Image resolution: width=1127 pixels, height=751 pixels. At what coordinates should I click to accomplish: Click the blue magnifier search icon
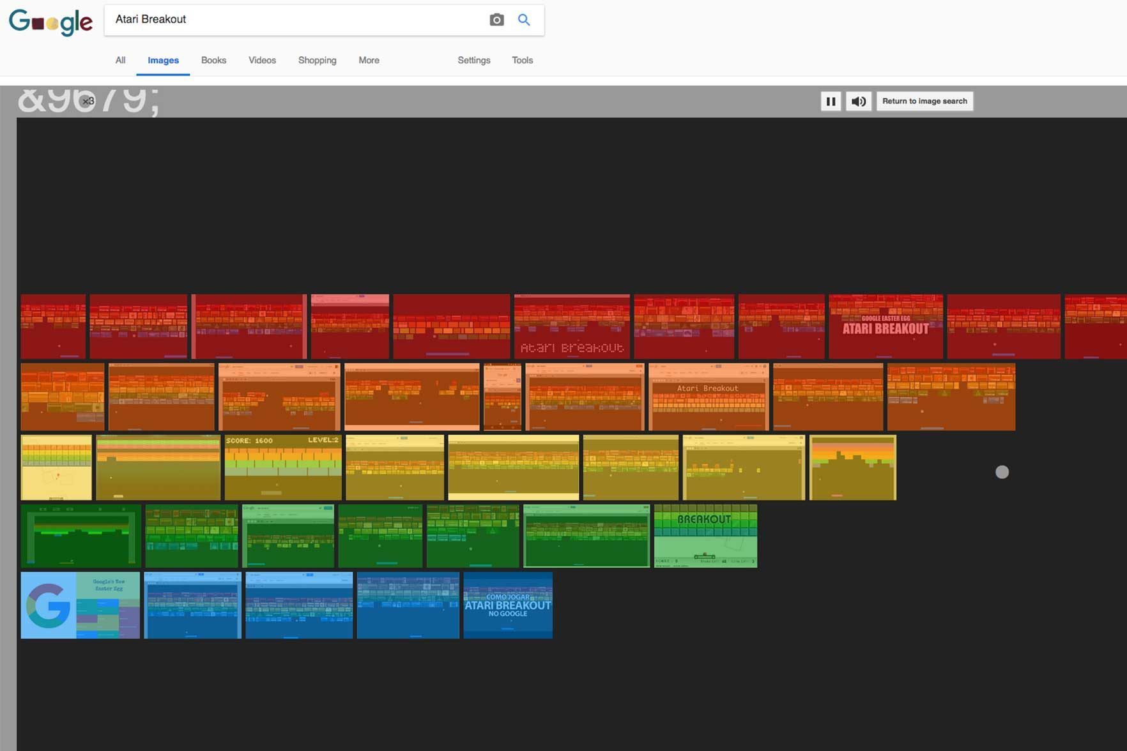pos(524,20)
